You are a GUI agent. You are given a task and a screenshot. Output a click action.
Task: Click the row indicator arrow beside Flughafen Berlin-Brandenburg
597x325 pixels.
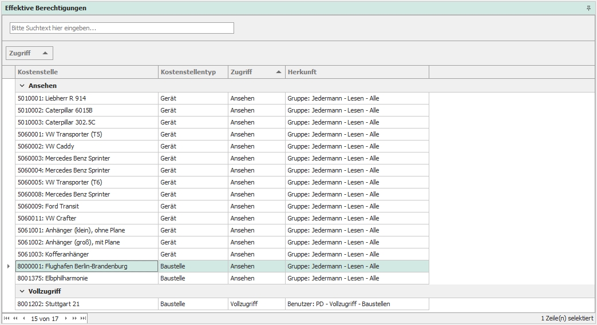8,266
